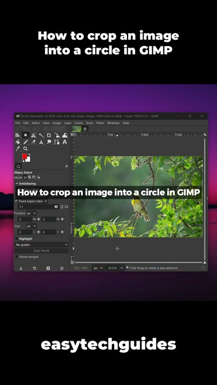Close the bird image tab
Image resolution: width=217 pixels, height=385 pixels.
point(85,129)
